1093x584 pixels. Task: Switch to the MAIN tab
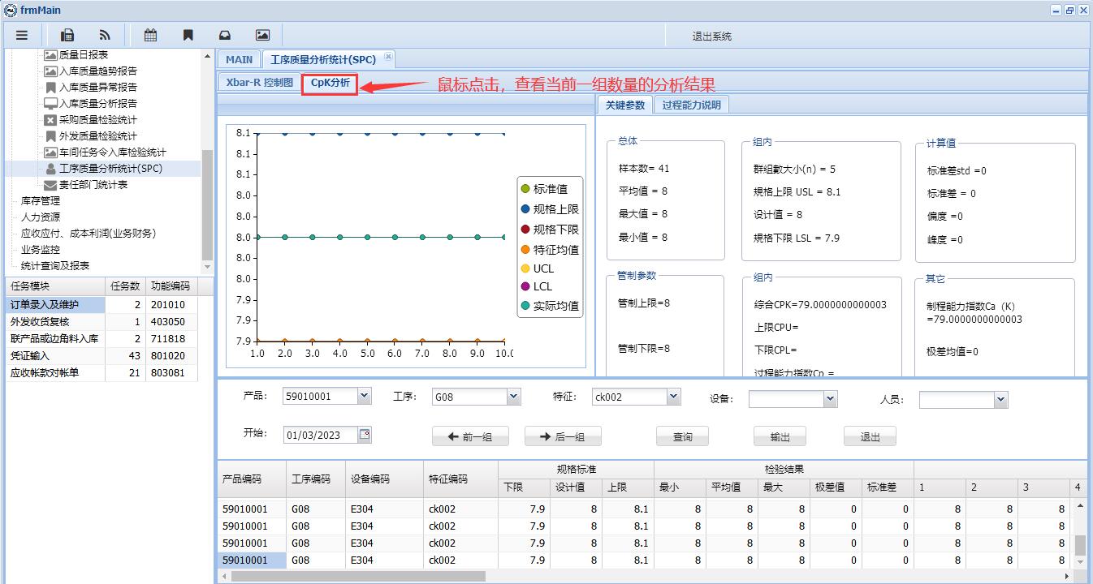click(x=239, y=59)
